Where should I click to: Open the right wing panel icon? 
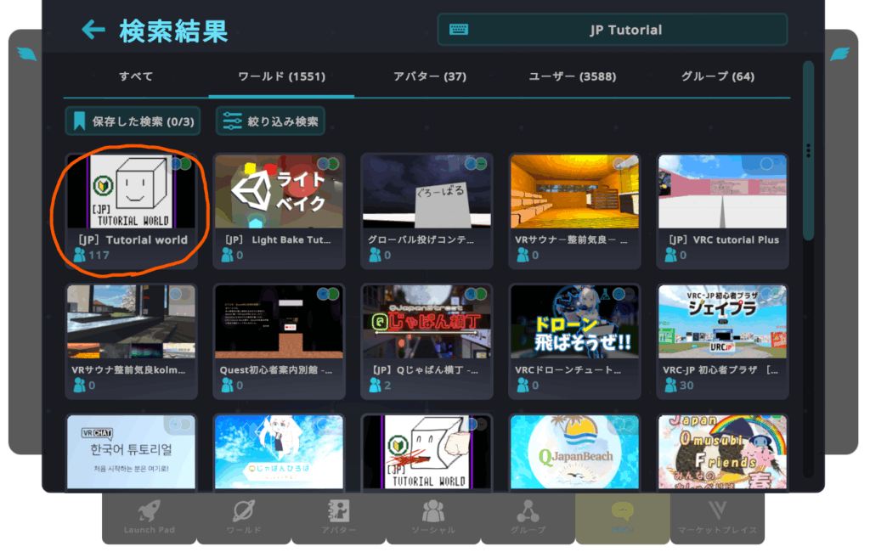(840, 54)
